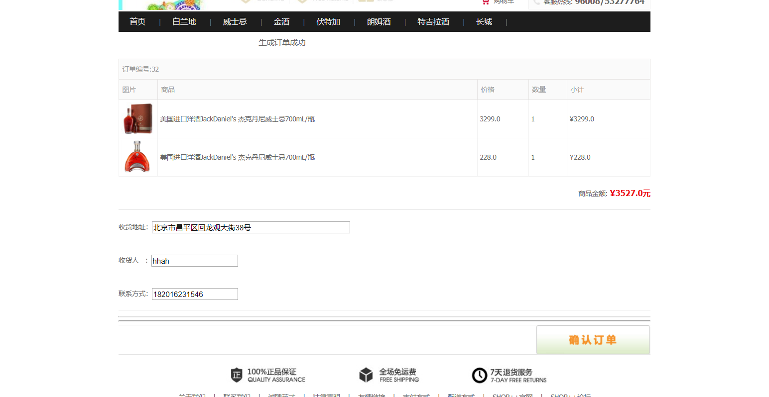Click the 确认订单 confirm order button
This screenshot has height=397, width=769.
(x=593, y=340)
